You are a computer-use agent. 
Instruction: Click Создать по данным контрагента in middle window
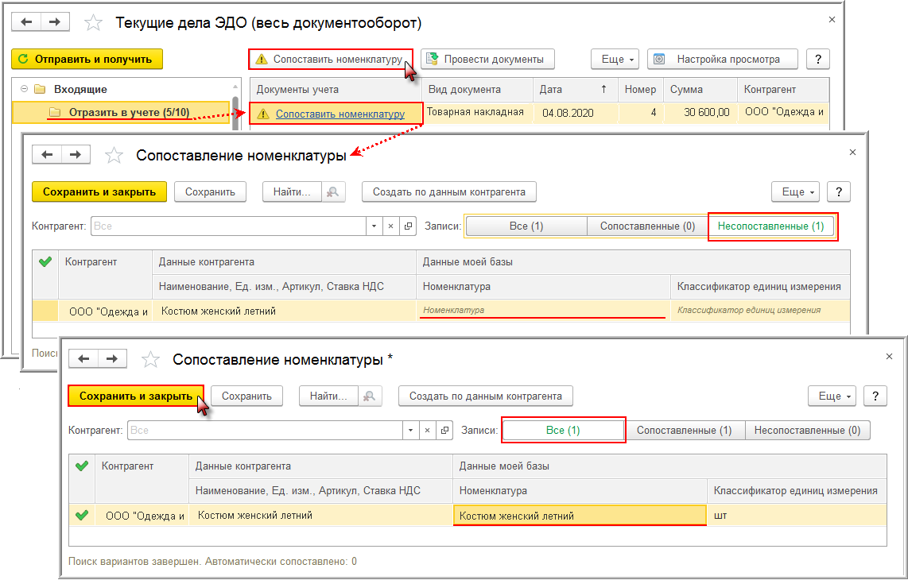tap(448, 191)
